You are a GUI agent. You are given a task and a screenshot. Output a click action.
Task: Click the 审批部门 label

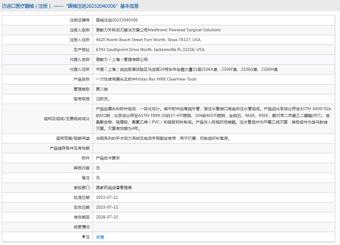click(x=81, y=188)
